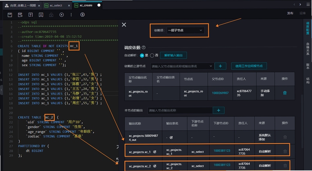The height and width of the screenshot is (171, 312).
Task: Click the `zodiac` STRING COMMENT code line
Action: coord(54,136)
